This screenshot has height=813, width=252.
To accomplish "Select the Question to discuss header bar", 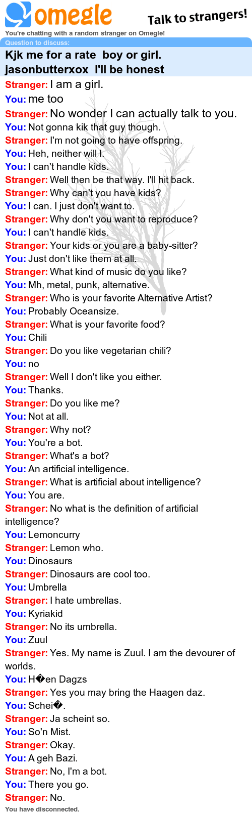I will click(126, 42).
